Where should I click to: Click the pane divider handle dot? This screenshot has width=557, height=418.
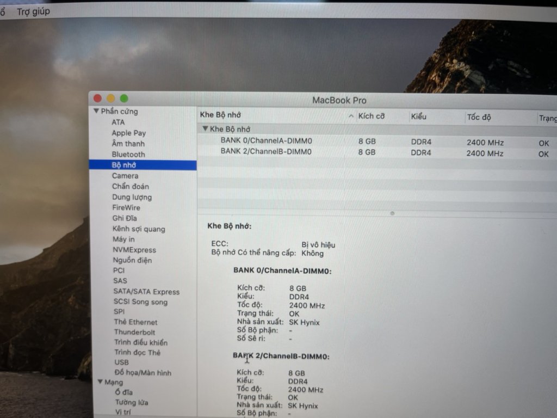click(x=392, y=213)
